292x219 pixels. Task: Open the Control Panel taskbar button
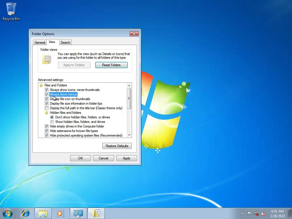[78, 213]
